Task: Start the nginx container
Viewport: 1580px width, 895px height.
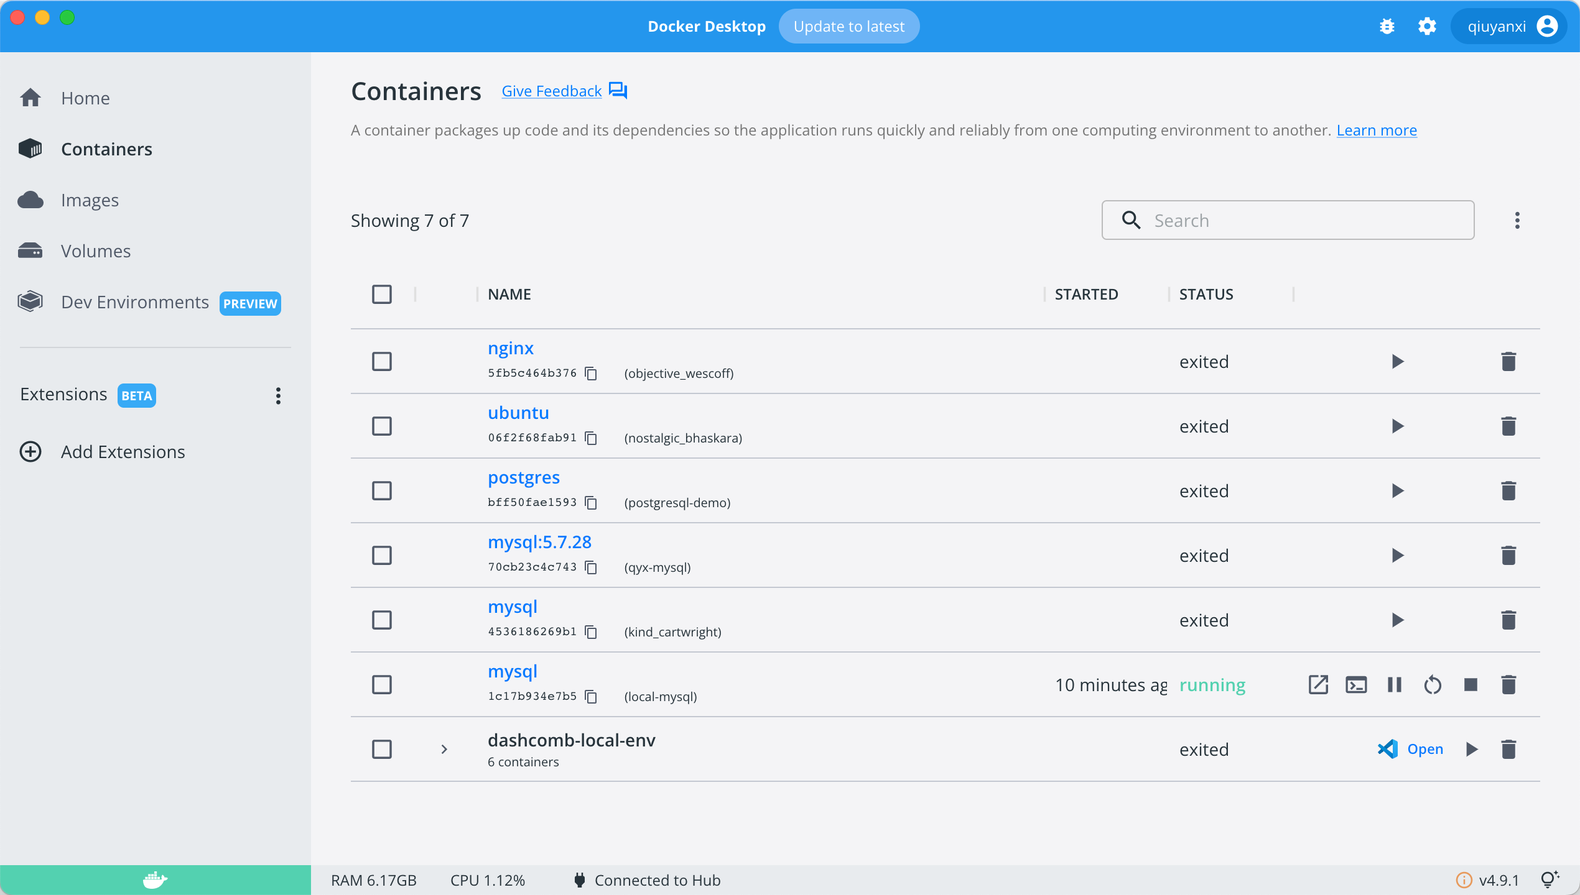Action: click(1398, 362)
